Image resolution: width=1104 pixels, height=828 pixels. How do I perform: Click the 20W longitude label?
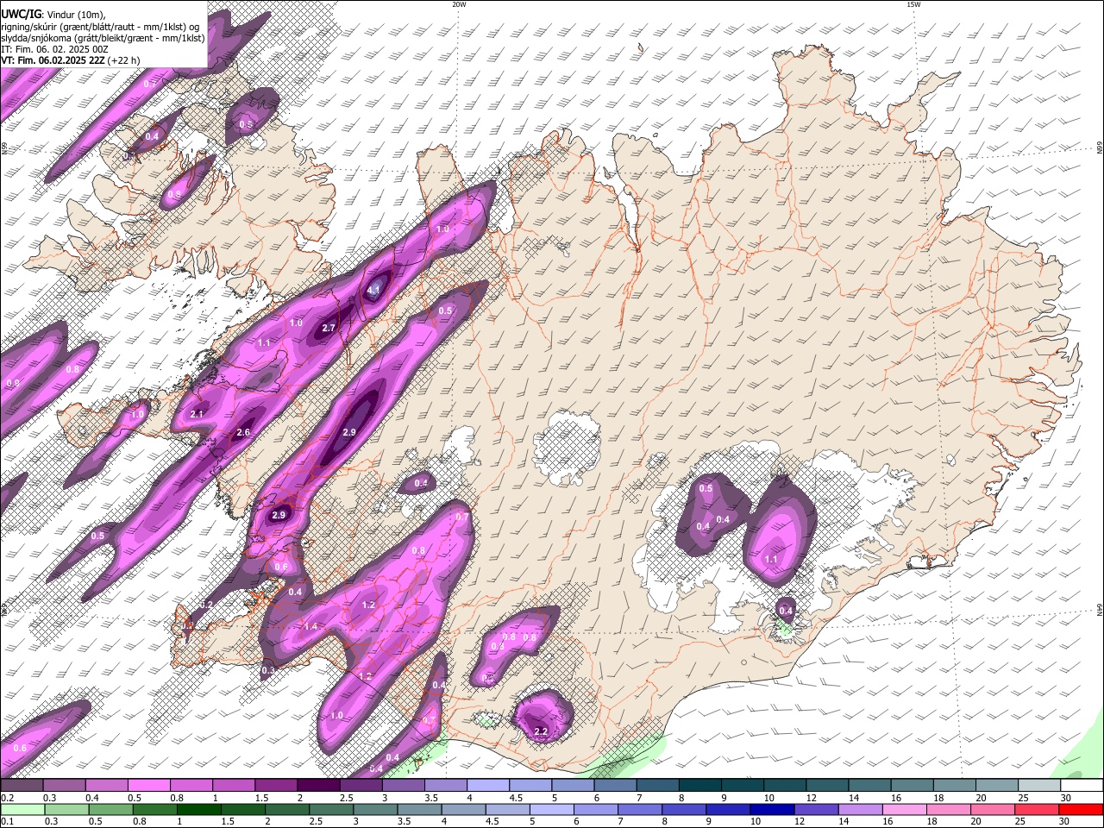click(459, 4)
